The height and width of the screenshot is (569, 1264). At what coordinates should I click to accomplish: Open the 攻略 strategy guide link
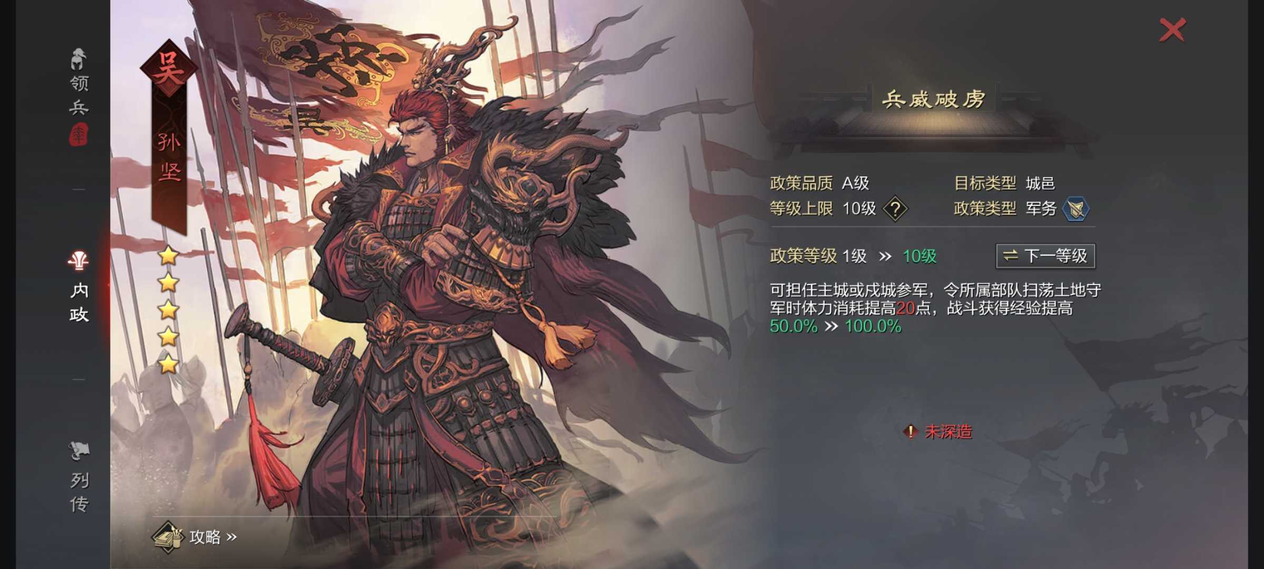click(213, 537)
